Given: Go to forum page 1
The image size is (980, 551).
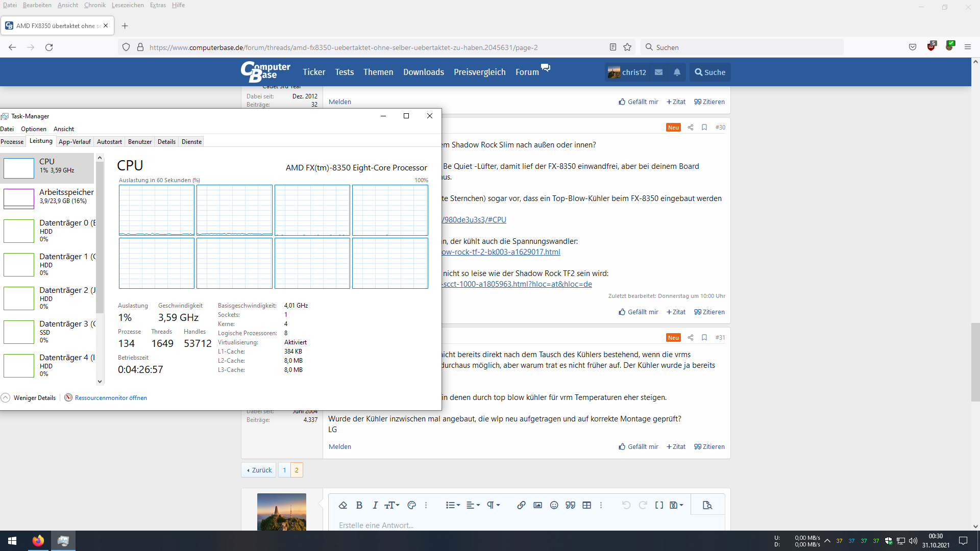Looking at the screenshot, I should point(284,470).
